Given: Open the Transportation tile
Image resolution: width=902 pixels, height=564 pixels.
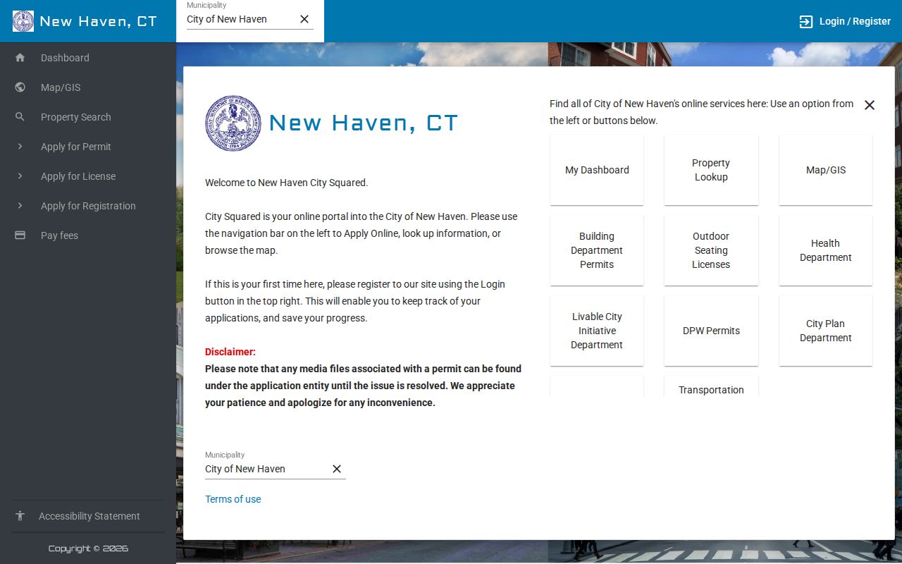Looking at the screenshot, I should click(711, 387).
